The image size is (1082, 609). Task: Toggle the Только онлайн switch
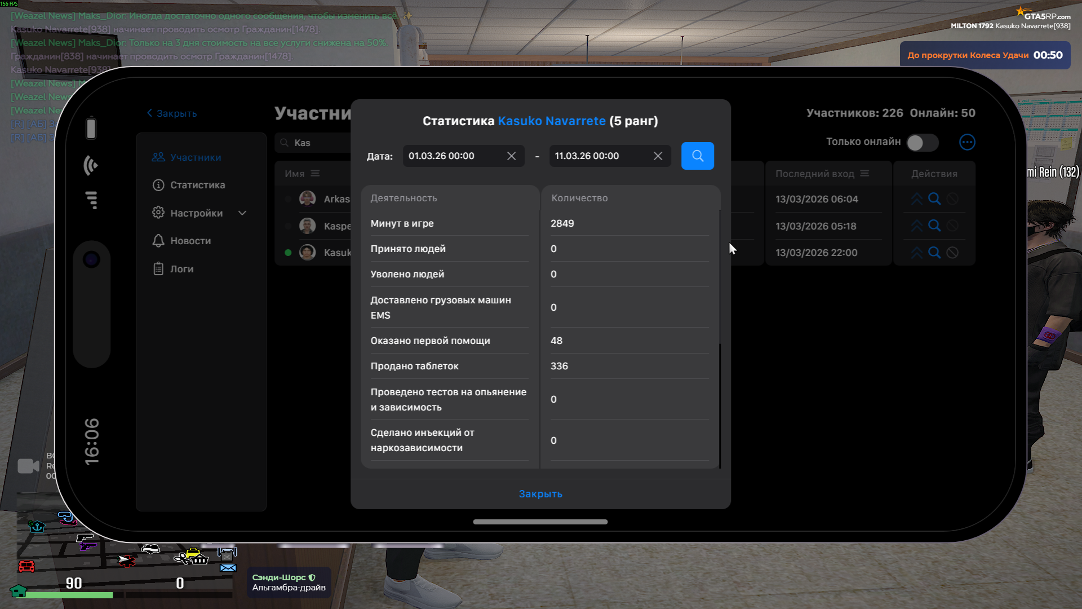[x=922, y=143]
